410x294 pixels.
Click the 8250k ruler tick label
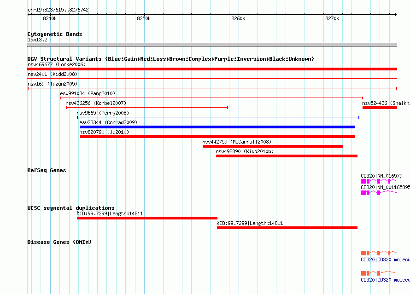tap(144, 18)
